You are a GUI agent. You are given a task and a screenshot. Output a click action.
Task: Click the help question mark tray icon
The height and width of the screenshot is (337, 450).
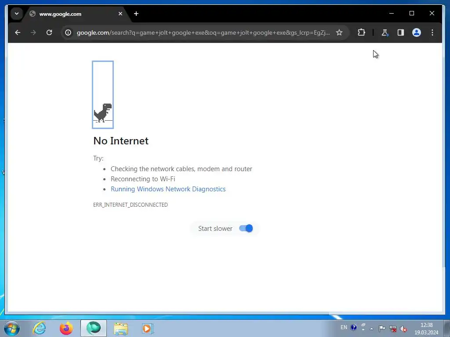click(354, 327)
